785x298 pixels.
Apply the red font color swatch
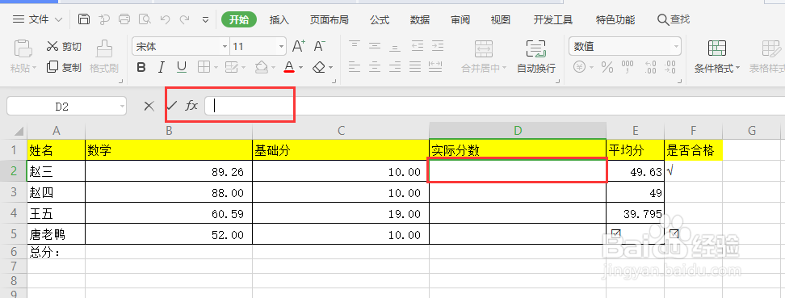[x=289, y=67]
